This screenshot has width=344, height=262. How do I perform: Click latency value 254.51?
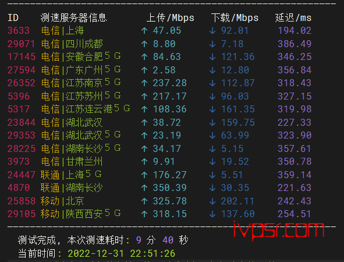coord(295,214)
